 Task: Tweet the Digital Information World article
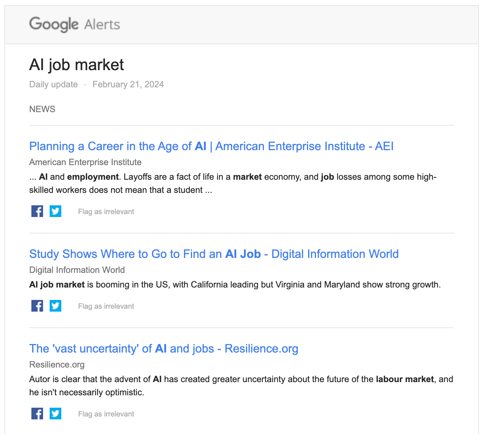point(55,306)
